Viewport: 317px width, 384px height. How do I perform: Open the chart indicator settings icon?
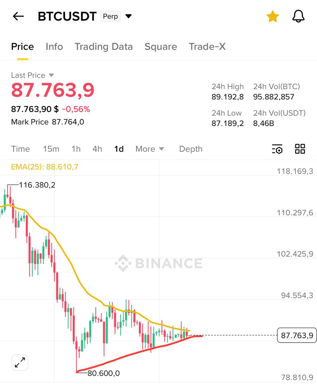[277, 149]
